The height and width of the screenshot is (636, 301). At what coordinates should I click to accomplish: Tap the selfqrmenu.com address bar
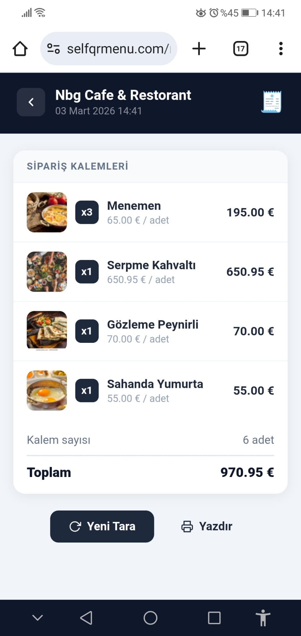click(x=118, y=49)
